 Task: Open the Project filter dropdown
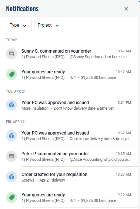tap(49, 25)
